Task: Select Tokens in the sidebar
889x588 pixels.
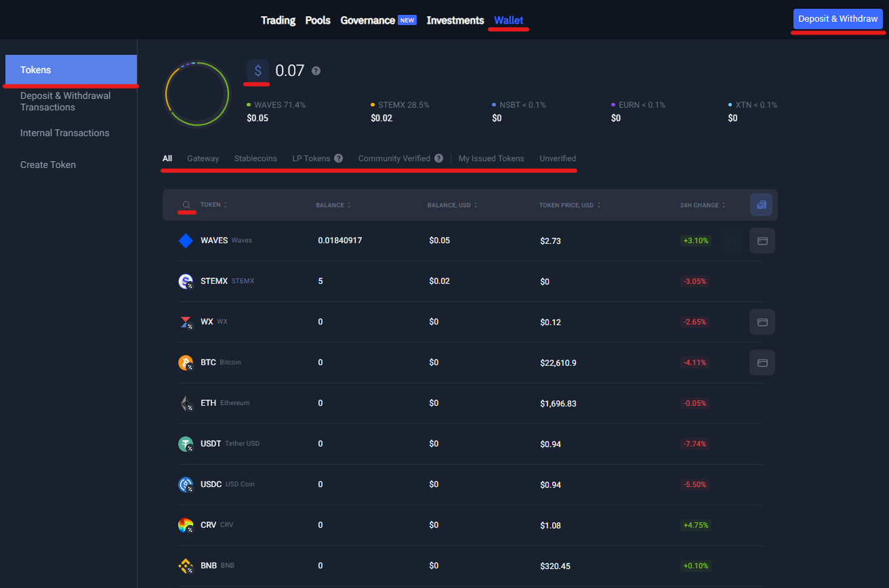Action: [71, 70]
